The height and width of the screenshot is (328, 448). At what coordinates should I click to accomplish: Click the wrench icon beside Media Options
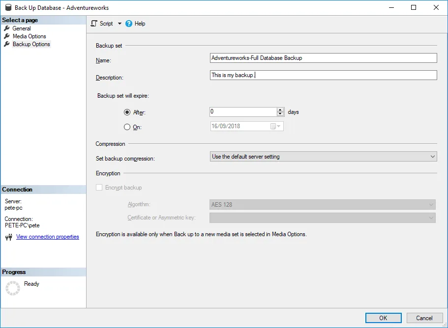click(6, 36)
